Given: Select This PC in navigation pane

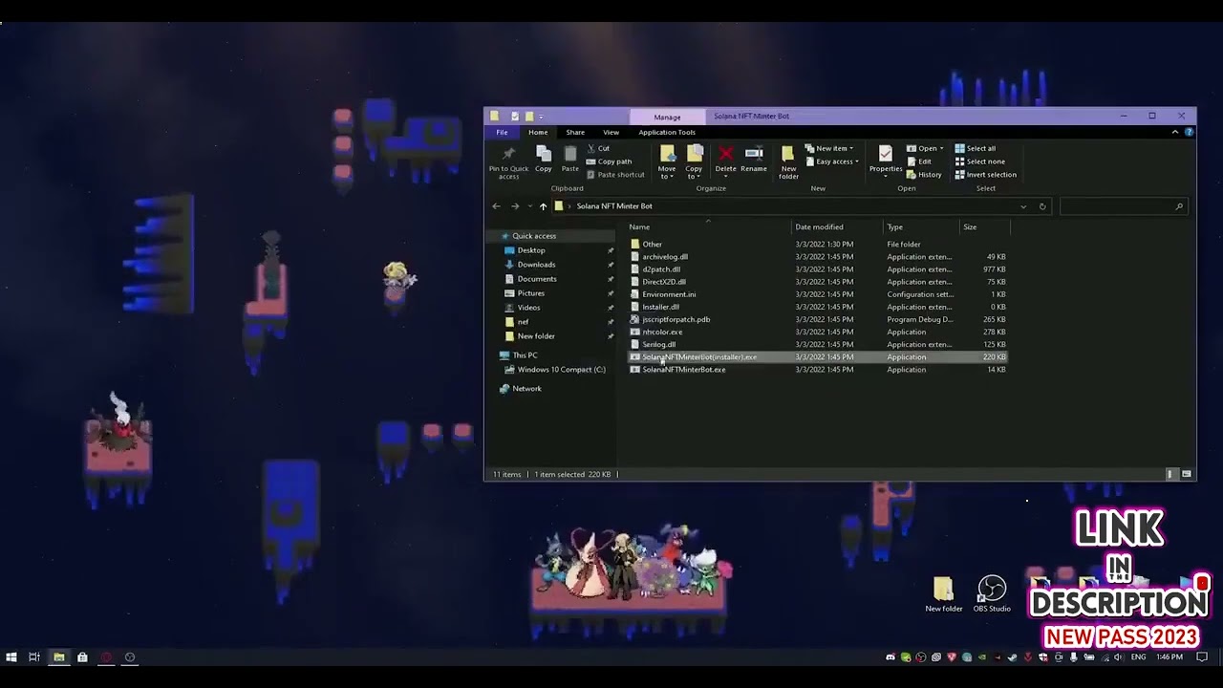Looking at the screenshot, I should click(x=524, y=355).
